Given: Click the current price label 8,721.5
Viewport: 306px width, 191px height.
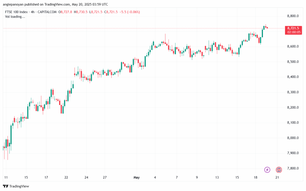Looking at the screenshot, I should tap(293, 30).
